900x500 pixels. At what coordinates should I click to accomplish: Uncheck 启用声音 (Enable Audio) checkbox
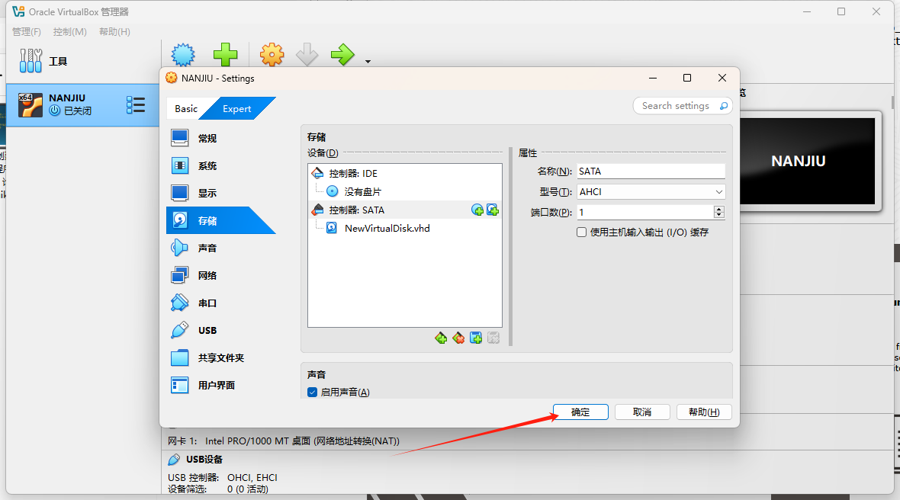click(312, 393)
